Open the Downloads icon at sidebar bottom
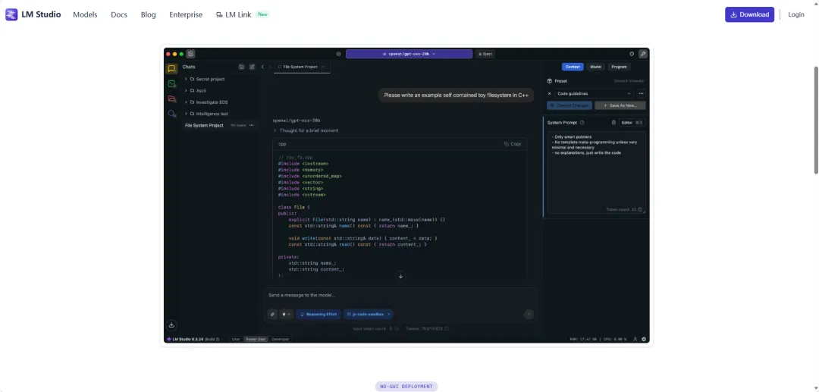 pyautogui.click(x=171, y=325)
